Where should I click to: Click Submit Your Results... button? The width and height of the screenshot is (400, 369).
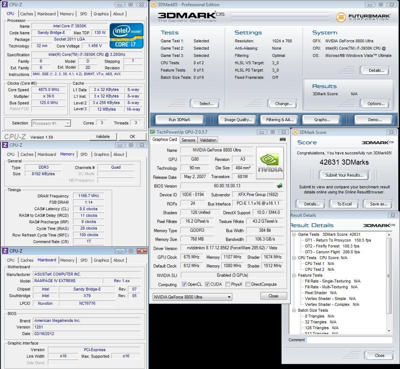click(344, 175)
